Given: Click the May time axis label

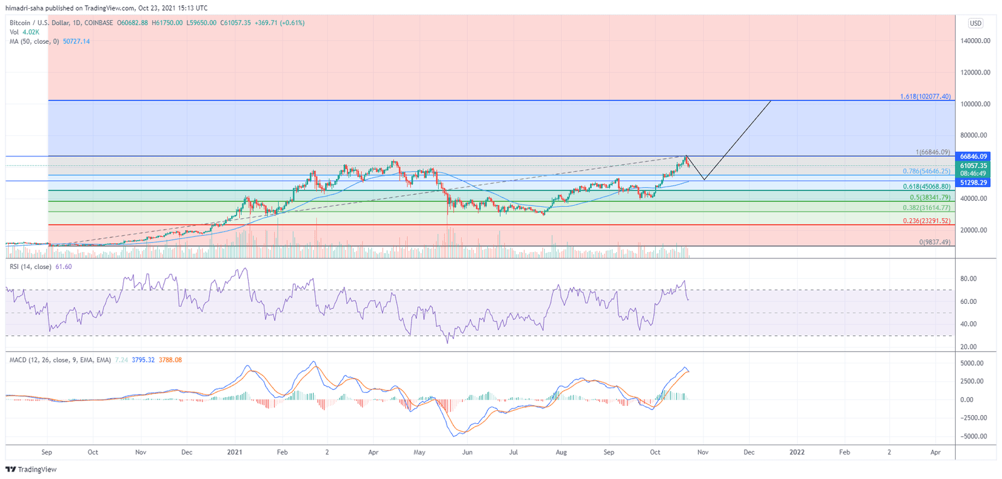Looking at the screenshot, I should pos(420,452).
